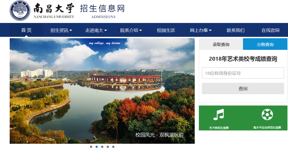Click the Nanchang University circular logo
The width and height of the screenshot is (288, 149).
click(20, 11)
